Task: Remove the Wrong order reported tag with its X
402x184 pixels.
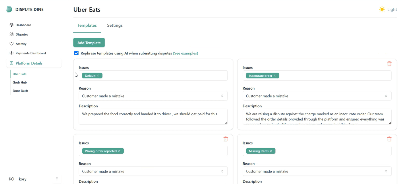Action: point(119,151)
